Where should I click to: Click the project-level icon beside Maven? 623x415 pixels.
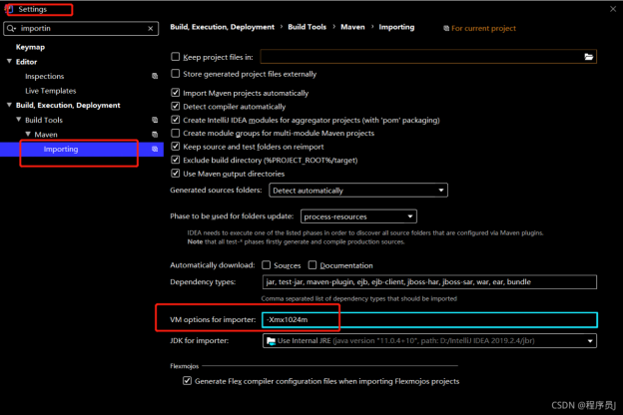tap(155, 134)
